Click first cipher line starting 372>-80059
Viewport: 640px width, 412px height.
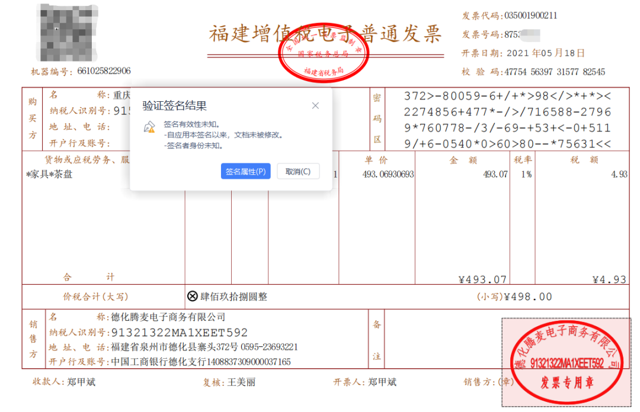click(x=507, y=96)
